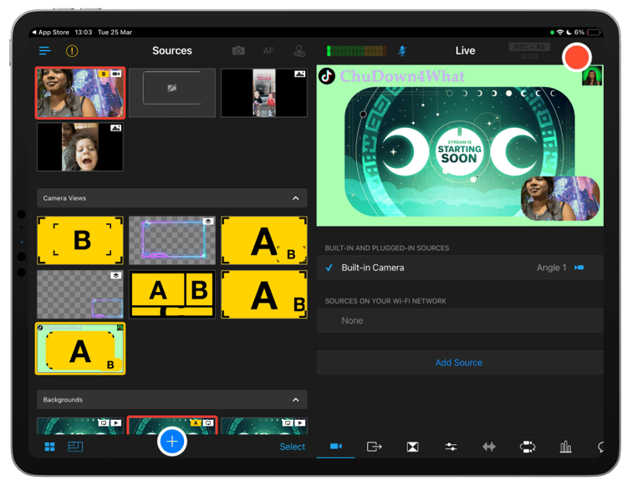The height and width of the screenshot is (486, 632).
Task: Choose the A with small B inset view
Action: point(264,240)
